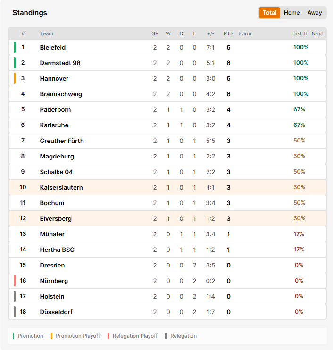Screen dimensions: 333x350
Task: Click Bielefeld's green promotion marker
Action: pyautogui.click(x=15, y=47)
